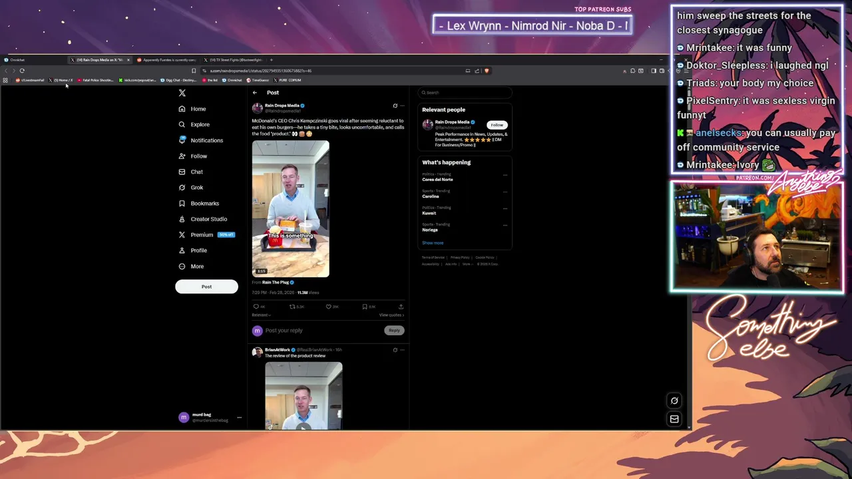Click the share icon on the main post

pos(401,307)
